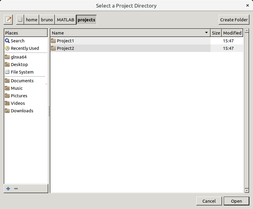
Task: Navigate to the home path segment
Action: click(x=32, y=20)
